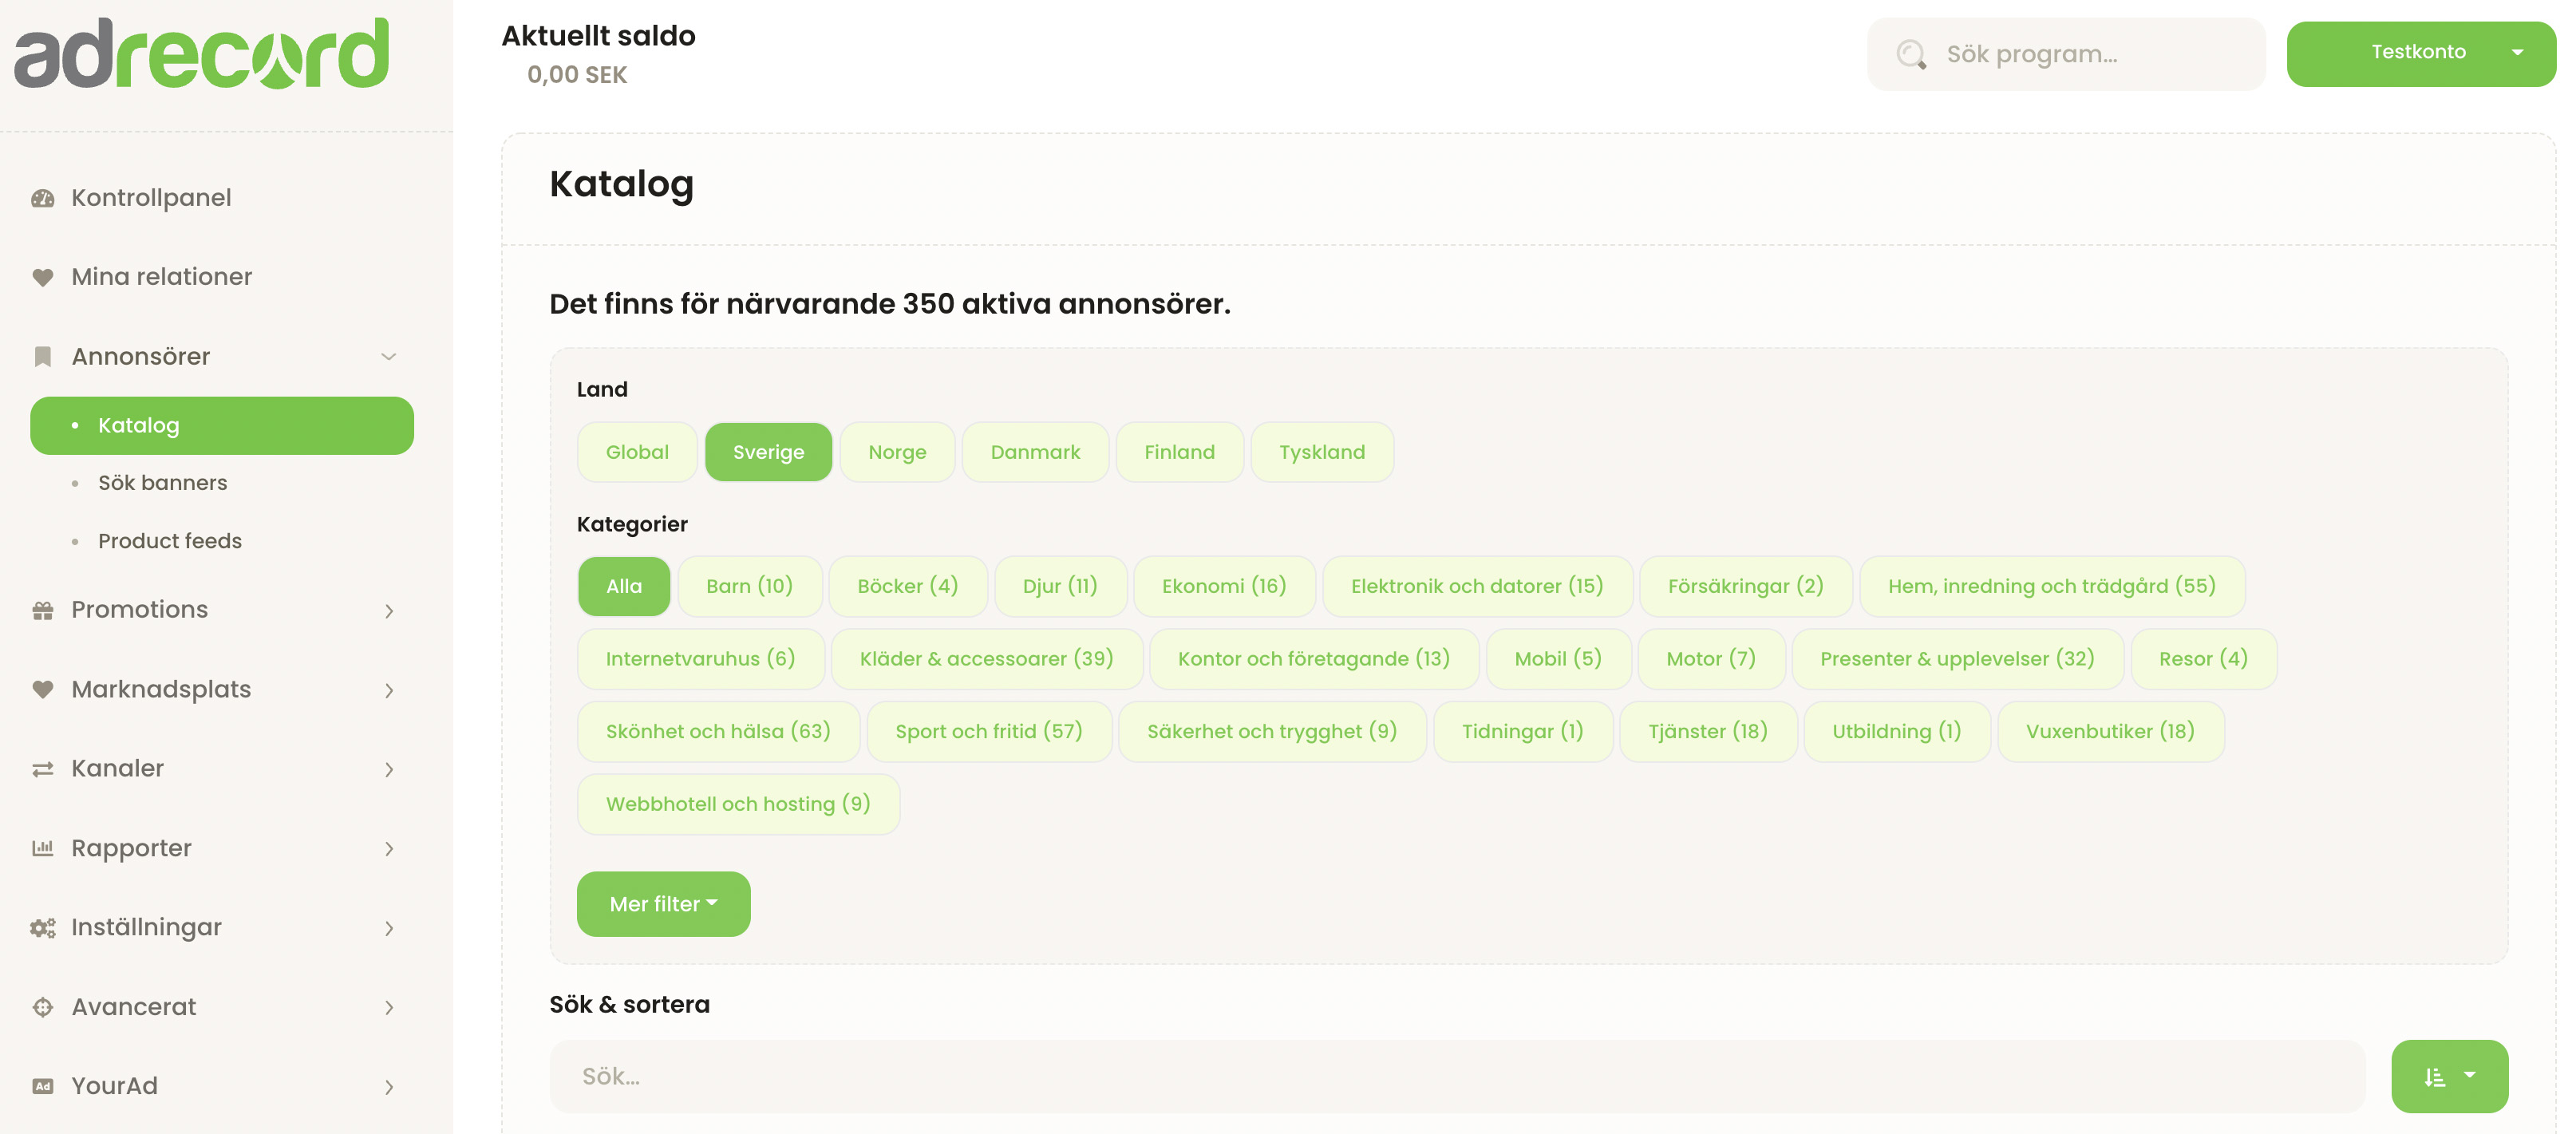Click the heart icon beside Mina relationer
Image resolution: width=2576 pixels, height=1134 pixels.
(42, 277)
